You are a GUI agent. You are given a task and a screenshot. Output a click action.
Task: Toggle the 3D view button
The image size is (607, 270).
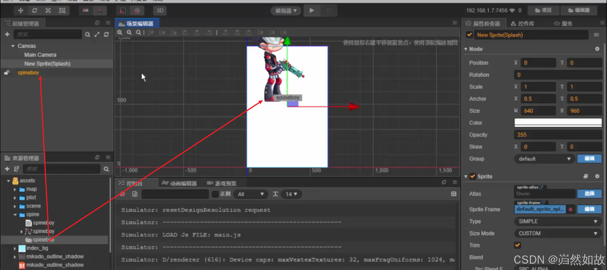tap(160, 10)
